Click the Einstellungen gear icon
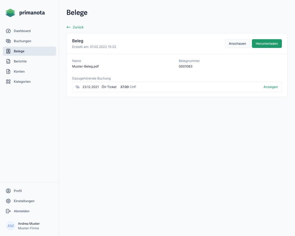The height and width of the screenshot is (236, 295). click(8, 201)
